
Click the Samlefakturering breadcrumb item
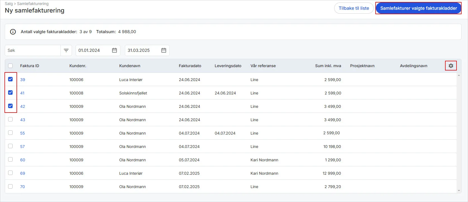click(x=33, y=4)
